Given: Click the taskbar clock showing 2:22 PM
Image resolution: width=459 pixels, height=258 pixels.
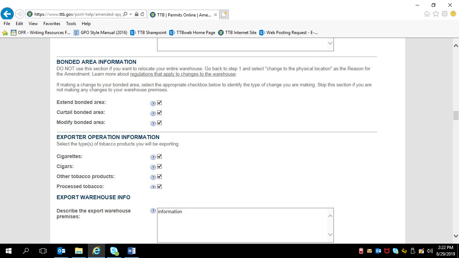Looking at the screenshot, I should (446, 251).
